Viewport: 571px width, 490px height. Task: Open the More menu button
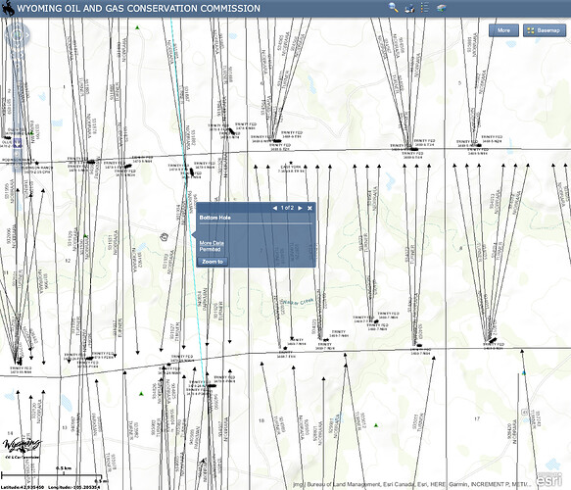503,30
